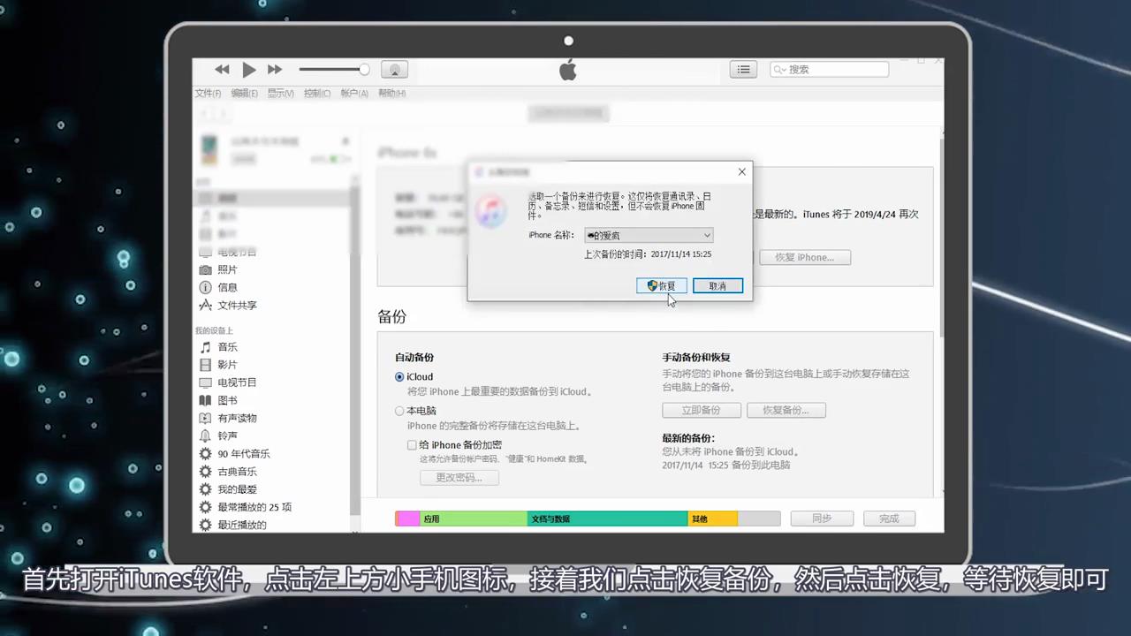
Task: Confirm with the 恢复 button in dialog
Action: [x=661, y=285]
